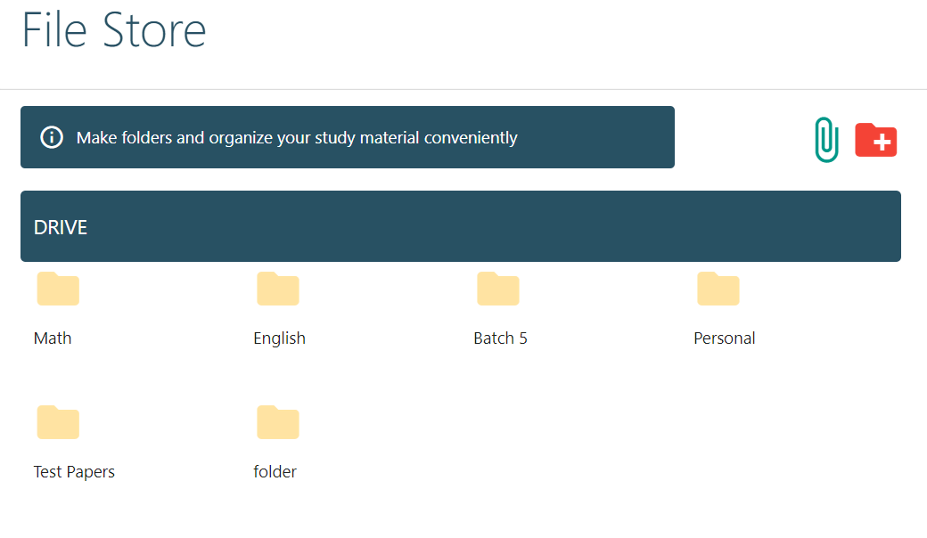Click the Personal folder thumbnail

(x=718, y=289)
